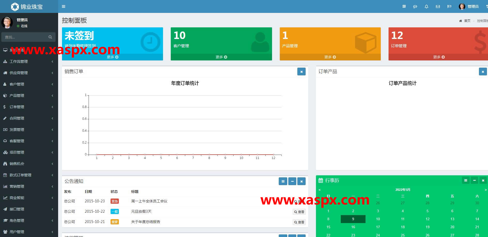
Task: Click the 款式订单管理 calendar icon
Action: (x=5, y=175)
